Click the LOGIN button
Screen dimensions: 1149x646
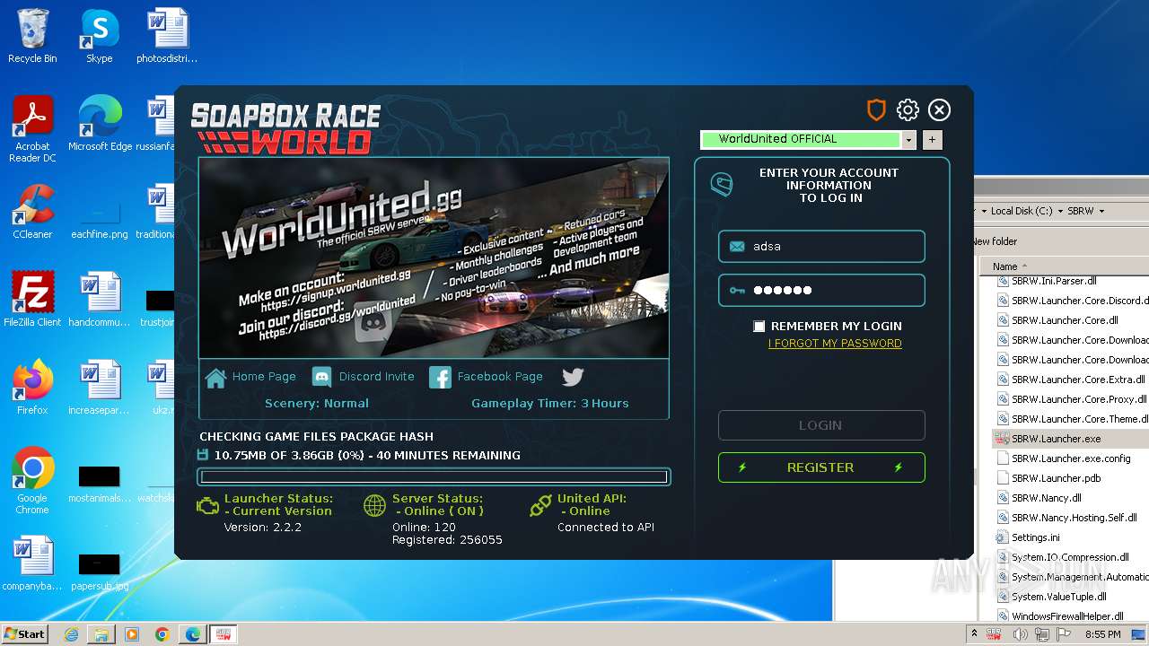coord(821,425)
